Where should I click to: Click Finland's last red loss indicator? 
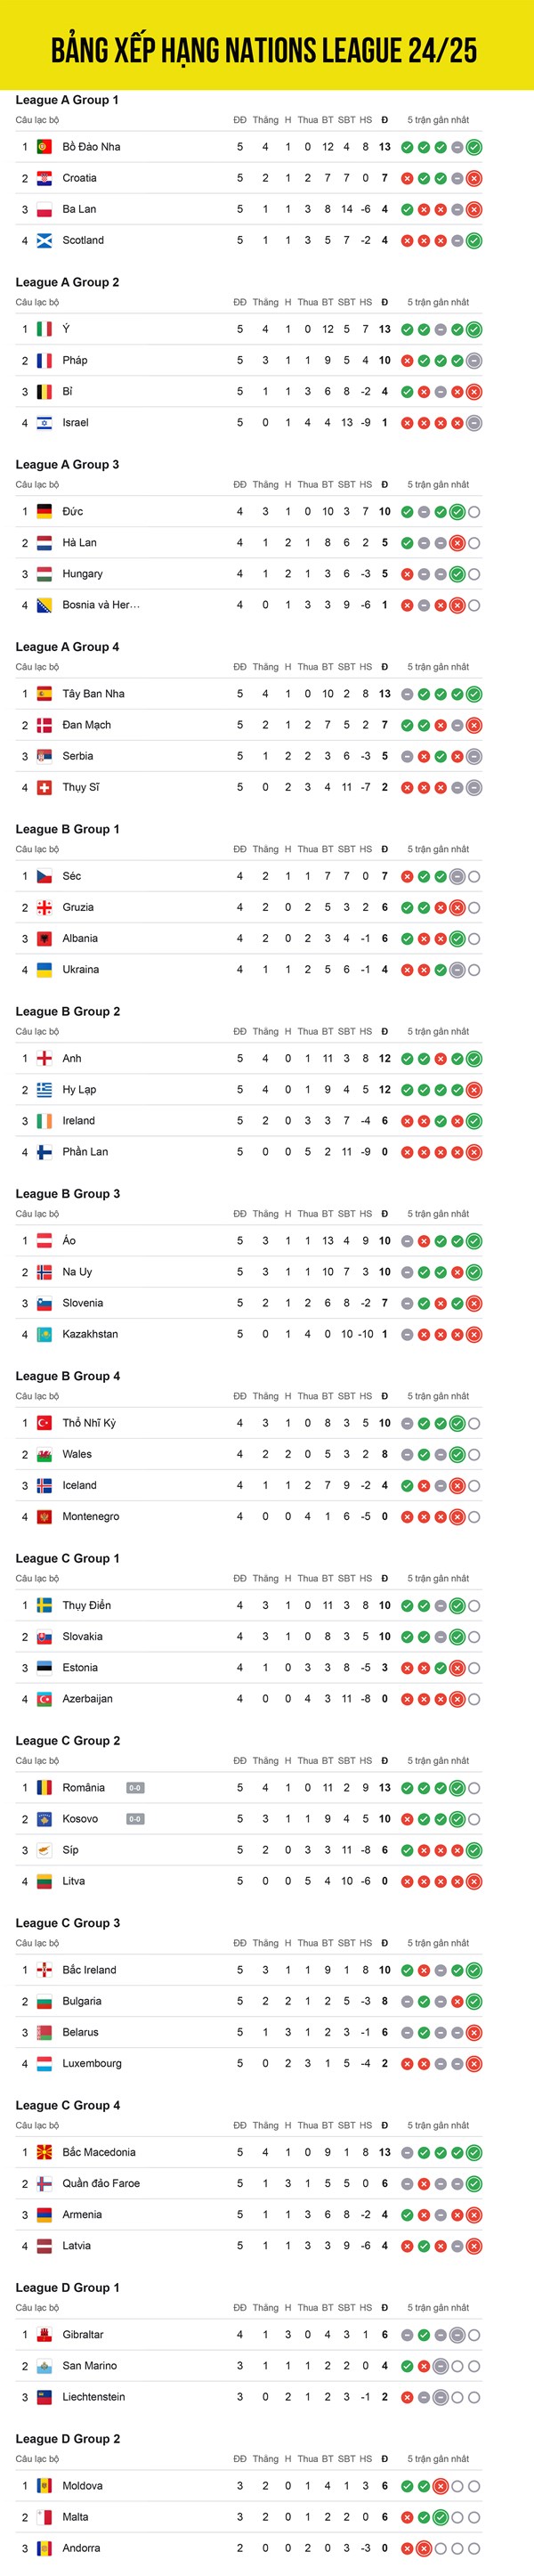(474, 1153)
